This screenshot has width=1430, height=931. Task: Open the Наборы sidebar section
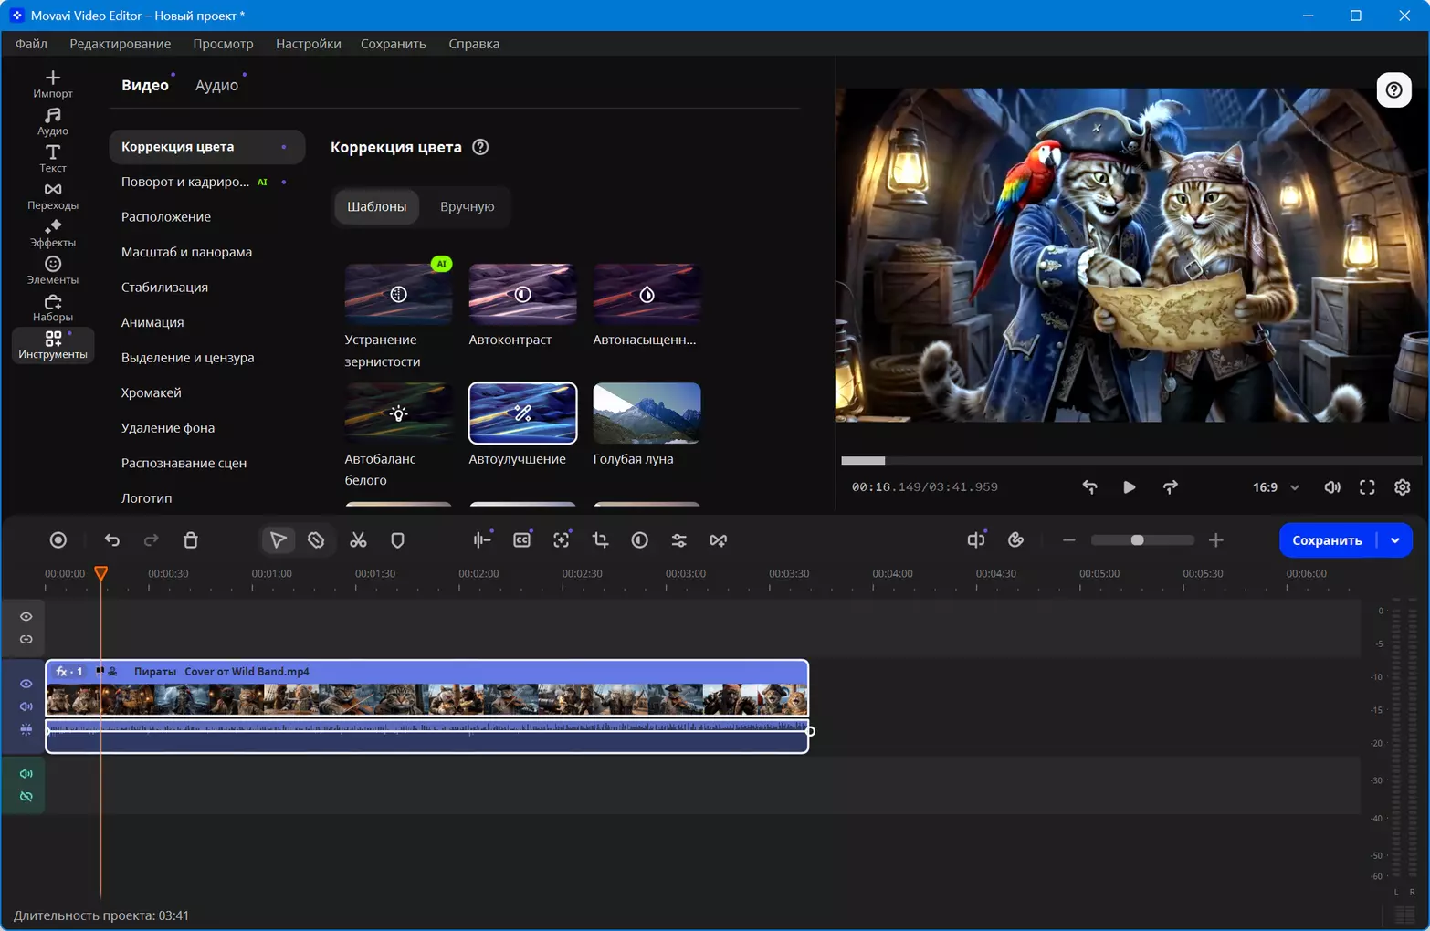point(53,309)
